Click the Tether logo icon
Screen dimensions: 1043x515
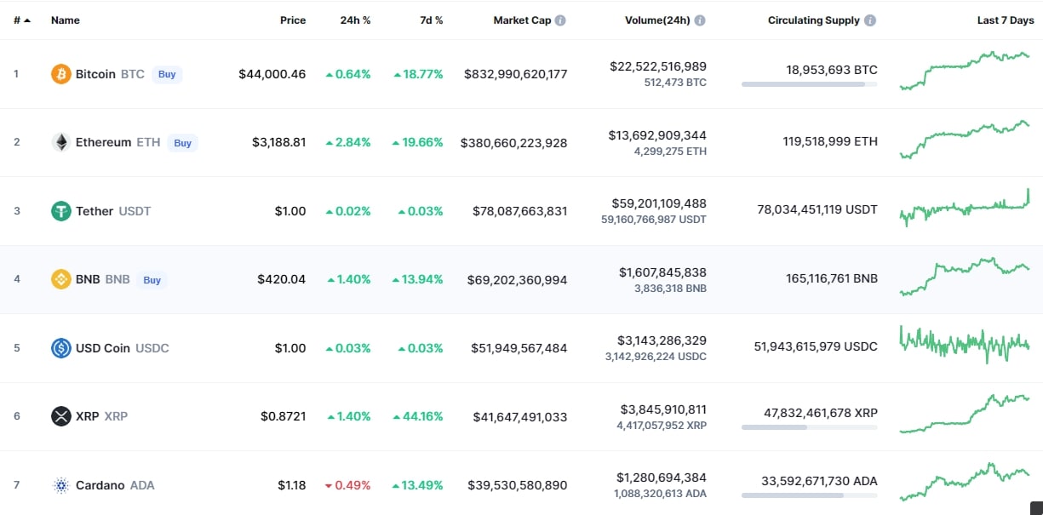click(60, 211)
